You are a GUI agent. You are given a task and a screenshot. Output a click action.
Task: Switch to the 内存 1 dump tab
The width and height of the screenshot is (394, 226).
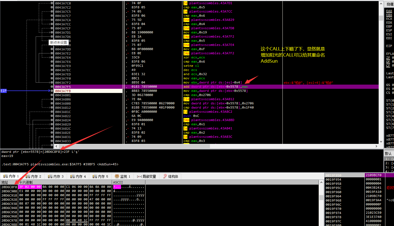[11, 176]
